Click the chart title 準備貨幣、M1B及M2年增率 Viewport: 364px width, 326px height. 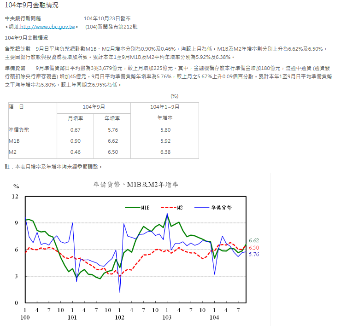(x=136, y=185)
